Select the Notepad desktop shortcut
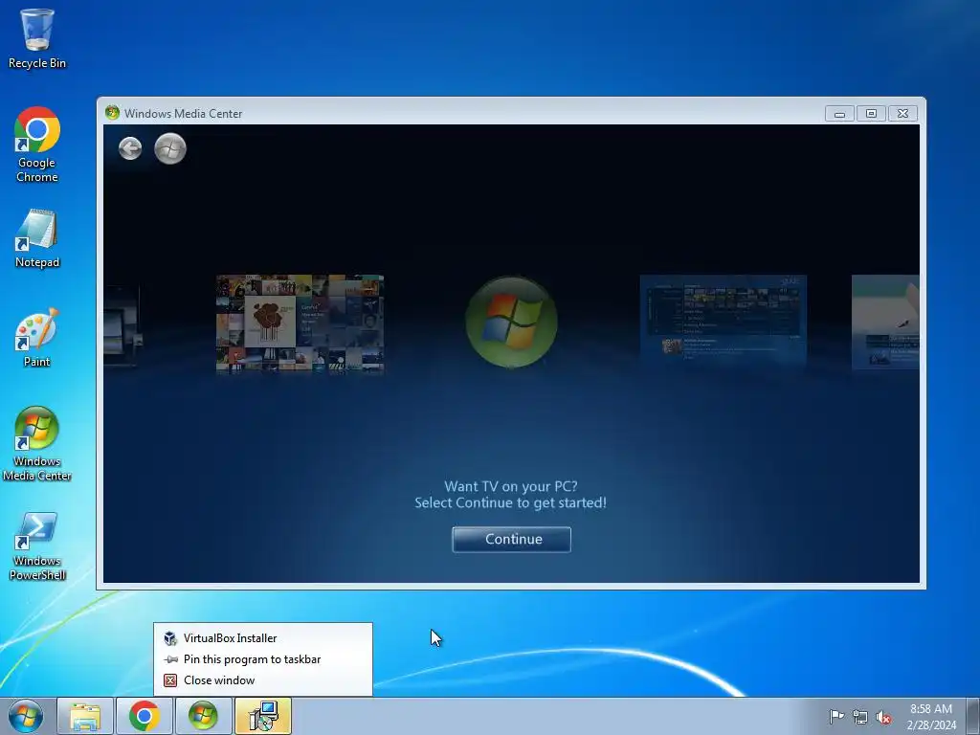 tap(37, 238)
